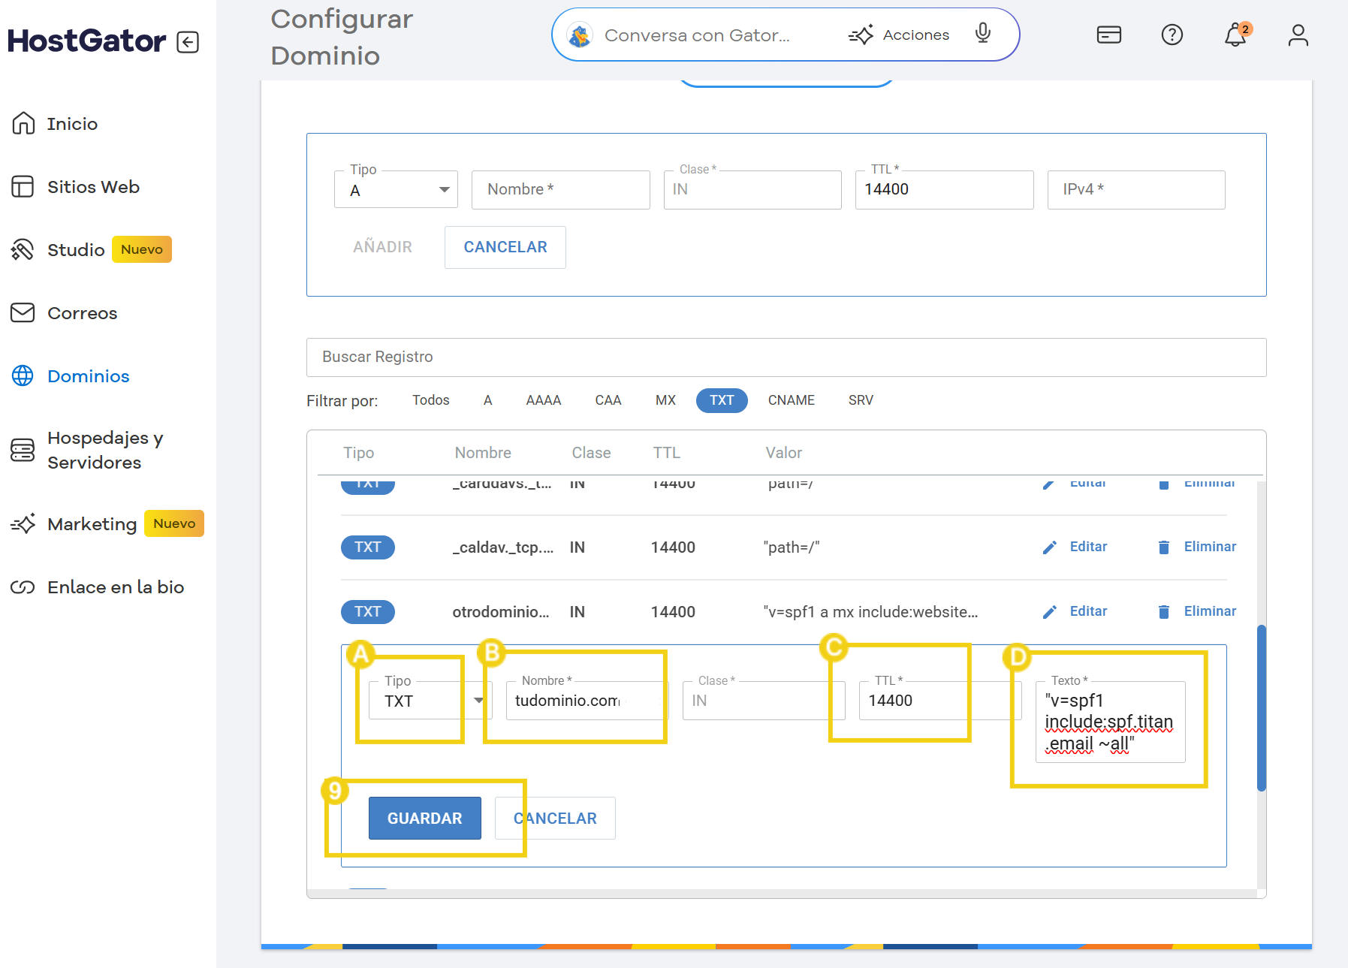
Task: Click the Acciones sparkle button
Action: click(899, 35)
